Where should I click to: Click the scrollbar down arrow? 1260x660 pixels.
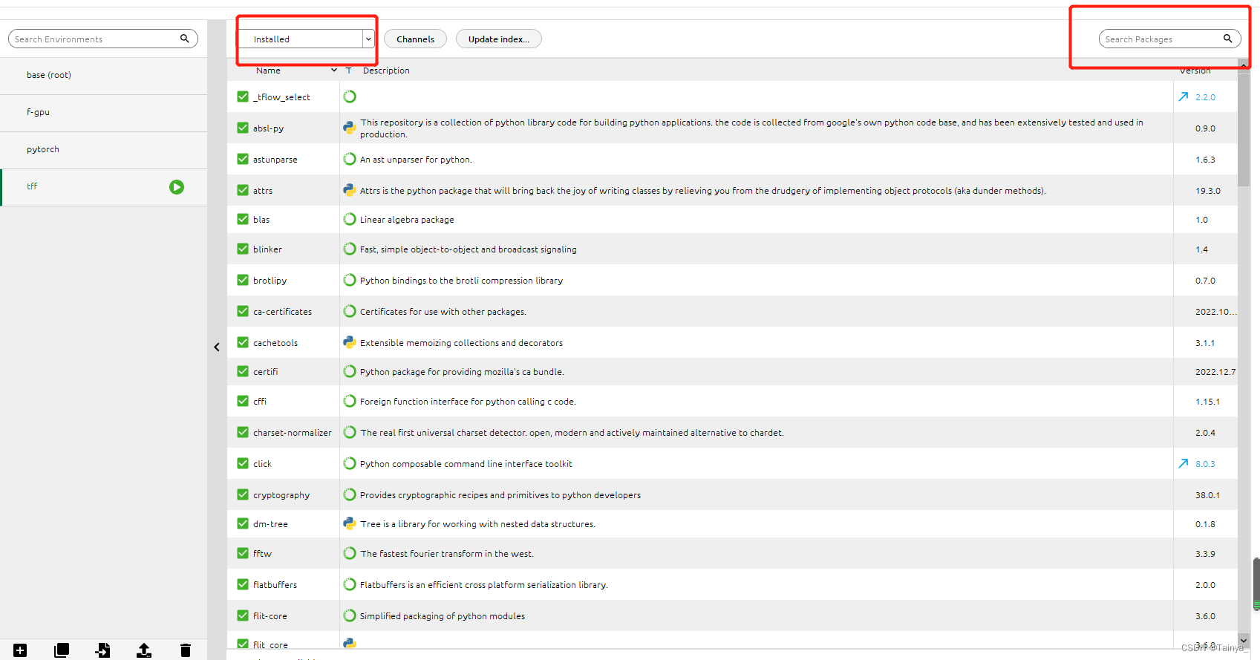tap(1244, 640)
